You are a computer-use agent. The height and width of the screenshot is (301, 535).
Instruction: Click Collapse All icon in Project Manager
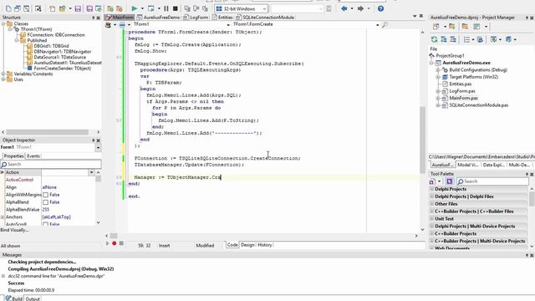point(453,39)
